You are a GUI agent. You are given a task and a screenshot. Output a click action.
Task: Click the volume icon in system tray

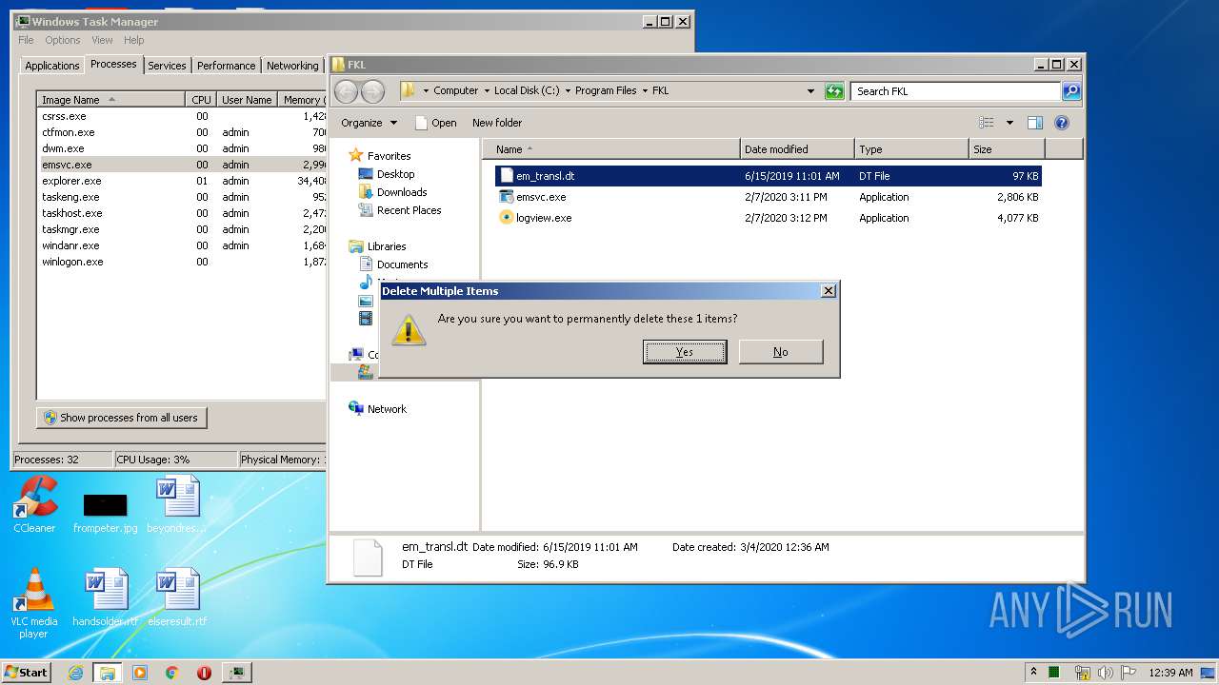[x=1106, y=673]
